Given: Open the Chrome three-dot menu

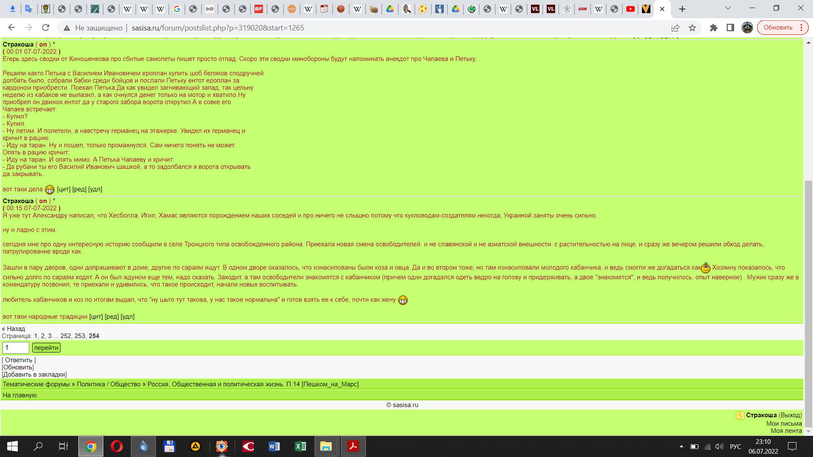Looking at the screenshot, I should [x=801, y=28].
